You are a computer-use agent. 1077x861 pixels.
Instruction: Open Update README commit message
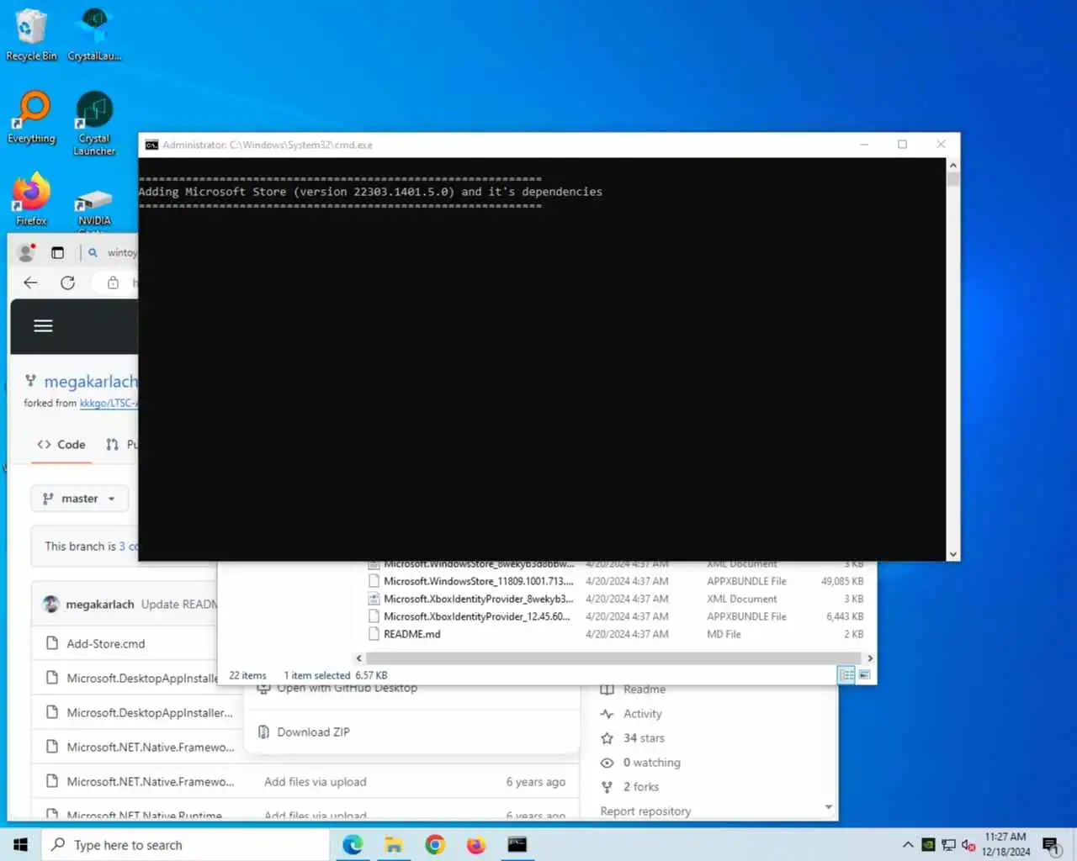pyautogui.click(x=178, y=604)
